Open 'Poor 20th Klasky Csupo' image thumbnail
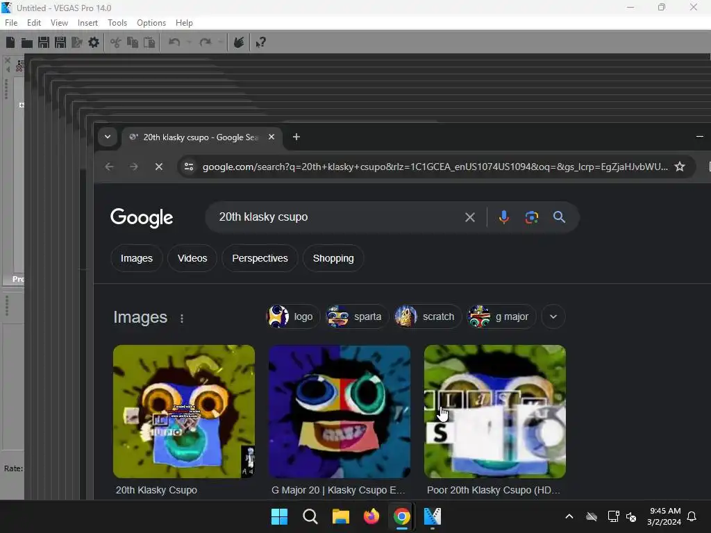The image size is (711, 533). tap(494, 412)
